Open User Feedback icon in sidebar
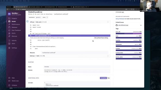Screen dimensions: 161x90 (x=9, y=30)
